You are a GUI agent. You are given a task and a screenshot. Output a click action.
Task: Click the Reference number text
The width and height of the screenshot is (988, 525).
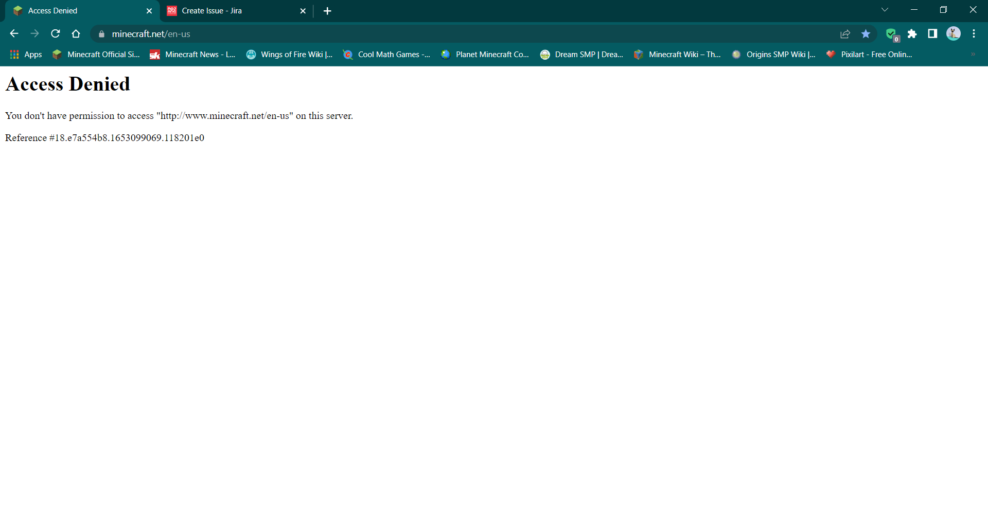105,138
